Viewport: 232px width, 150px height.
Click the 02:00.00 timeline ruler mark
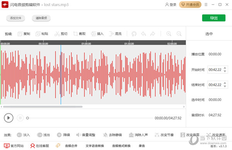pos(172,44)
